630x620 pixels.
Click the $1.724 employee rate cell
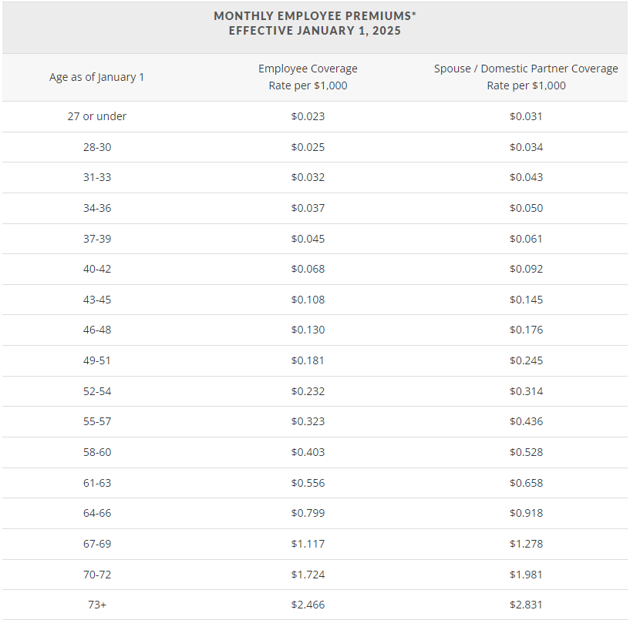click(308, 575)
